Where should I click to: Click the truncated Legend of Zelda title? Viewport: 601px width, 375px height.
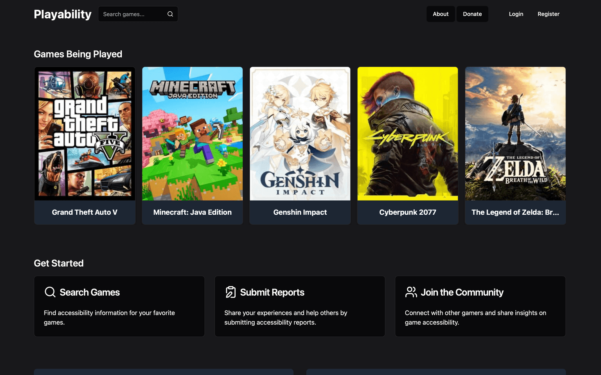click(515, 212)
